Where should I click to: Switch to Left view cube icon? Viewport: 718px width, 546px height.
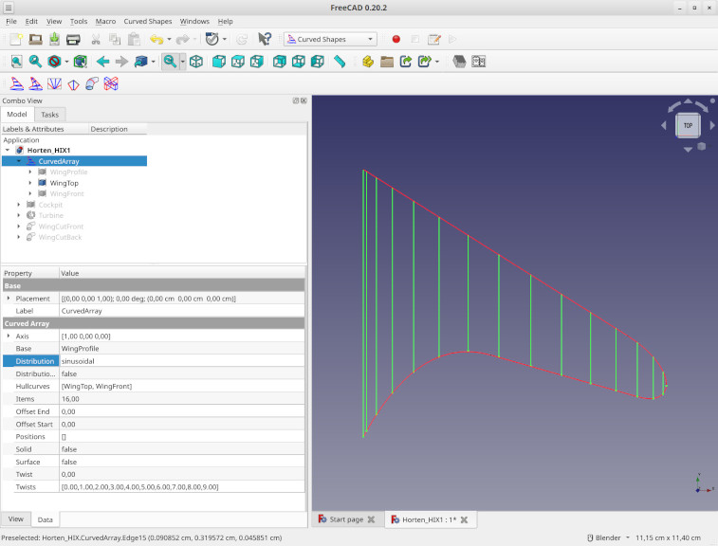click(x=318, y=62)
